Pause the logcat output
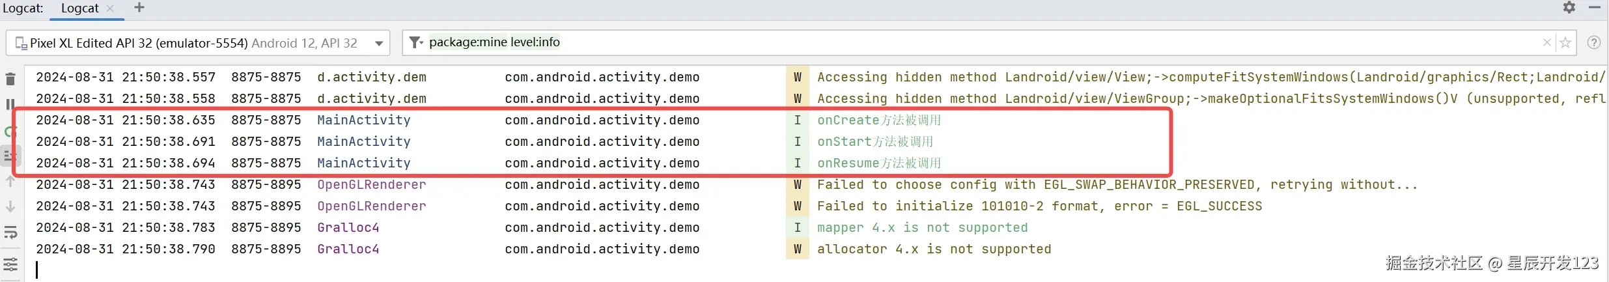 [10, 104]
